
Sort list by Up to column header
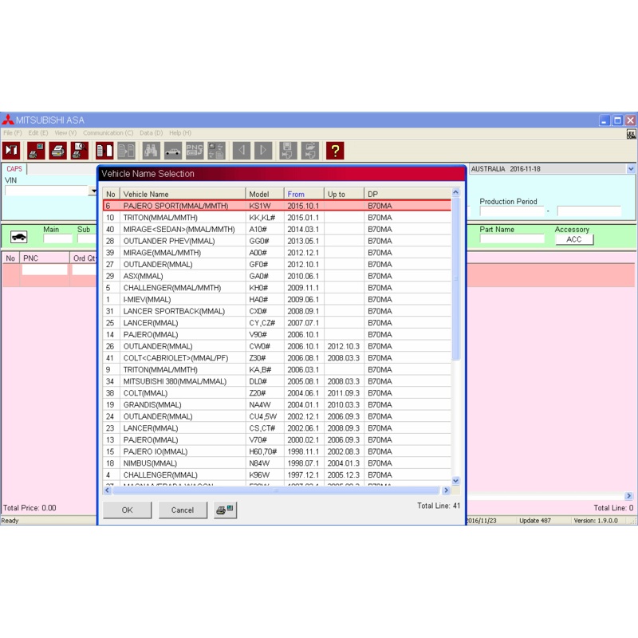345,194
